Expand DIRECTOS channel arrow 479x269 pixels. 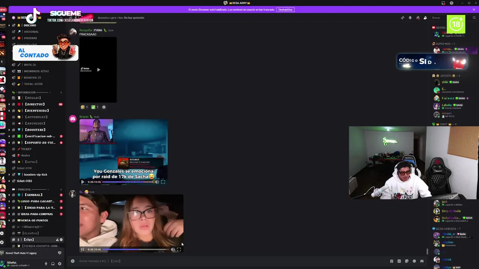(9, 104)
